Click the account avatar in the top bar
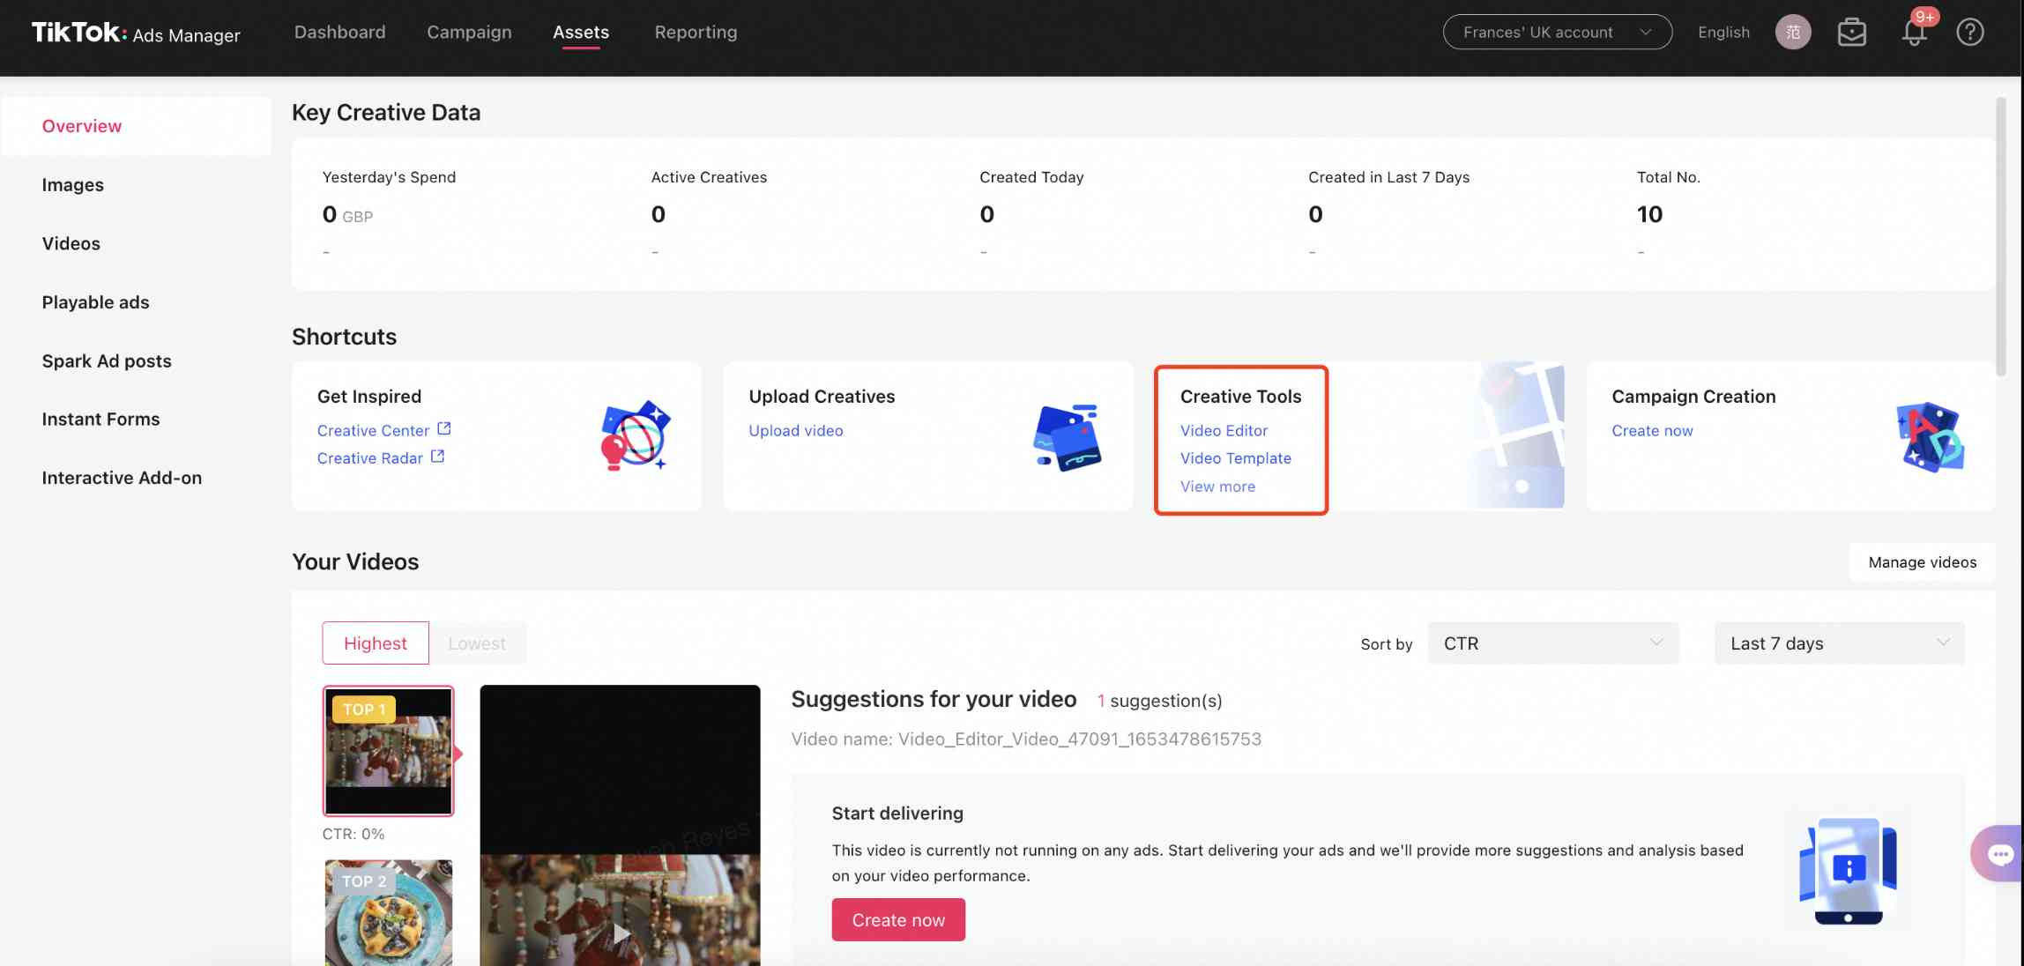2024x966 pixels. tap(1792, 32)
